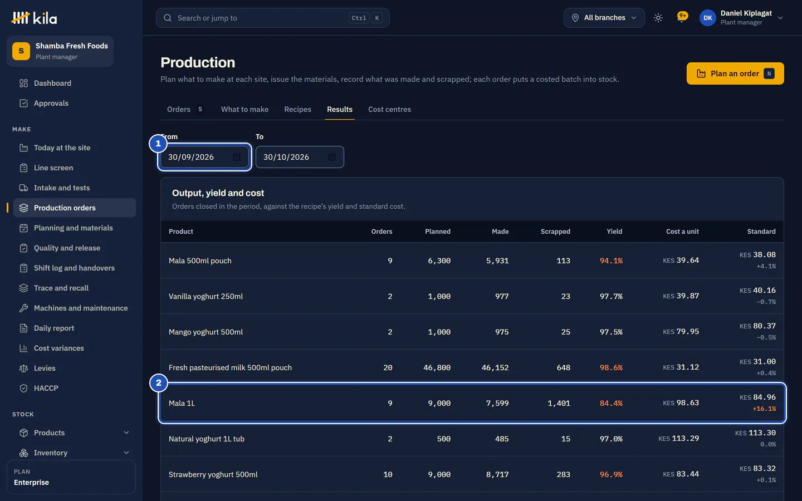Expand the Inventory sidebar section
Viewport: 802px width, 501px height.
point(75,453)
